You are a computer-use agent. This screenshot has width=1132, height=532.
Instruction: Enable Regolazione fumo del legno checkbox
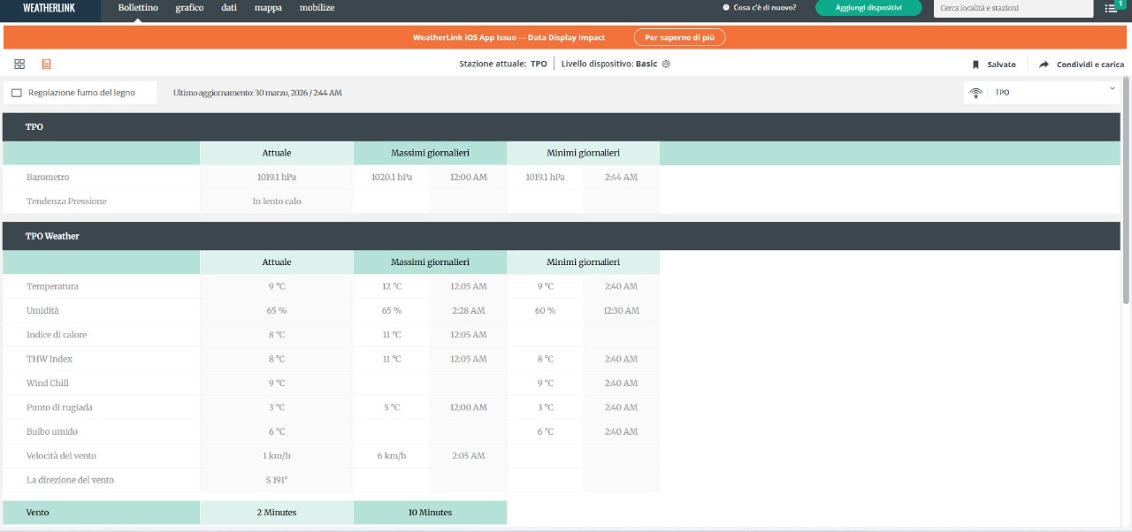(17, 93)
